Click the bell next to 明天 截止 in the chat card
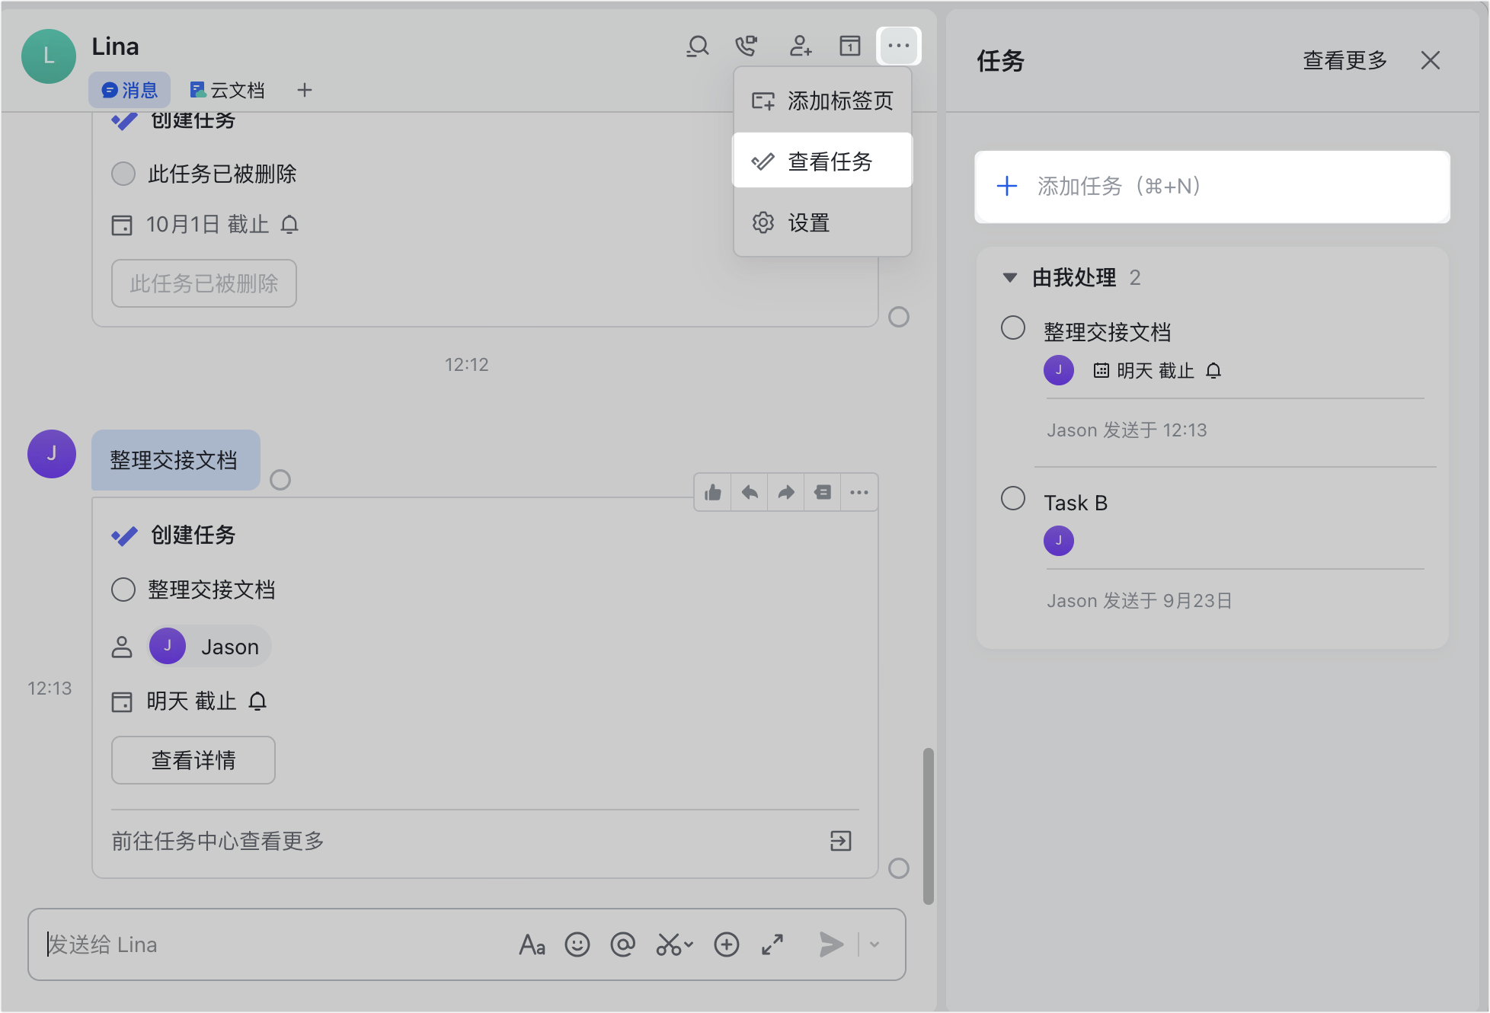The width and height of the screenshot is (1490, 1013). pyautogui.click(x=258, y=701)
